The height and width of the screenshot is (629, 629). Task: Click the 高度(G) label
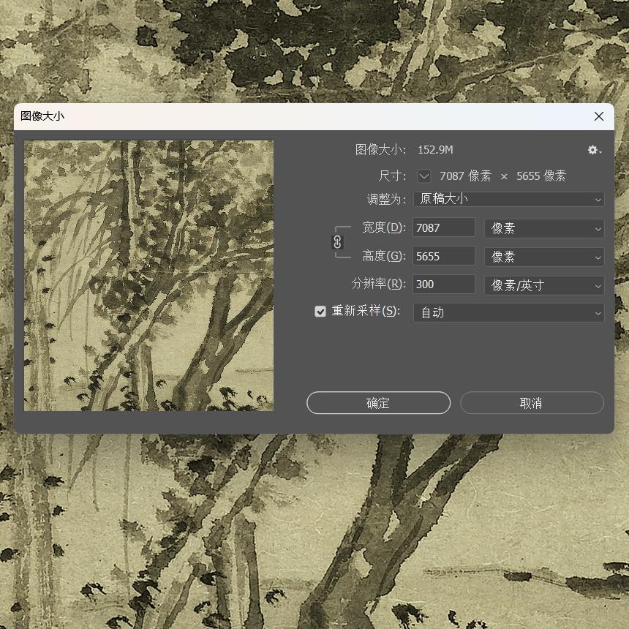[x=384, y=256]
